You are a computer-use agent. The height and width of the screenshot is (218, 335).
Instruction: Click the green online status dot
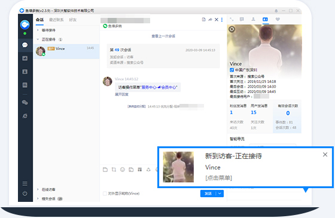25,33
